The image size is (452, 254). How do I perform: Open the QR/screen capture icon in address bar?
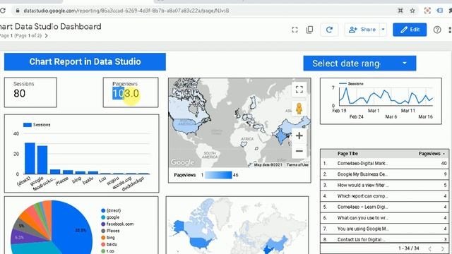point(400,11)
